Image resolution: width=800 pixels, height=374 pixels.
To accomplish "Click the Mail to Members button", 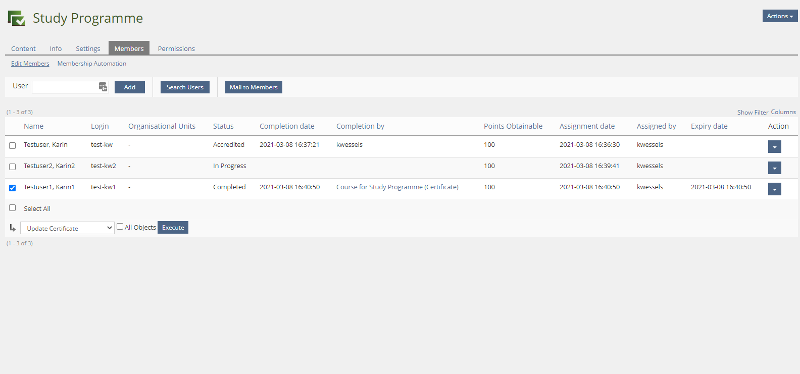I will tap(254, 87).
